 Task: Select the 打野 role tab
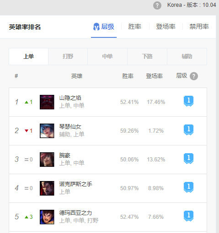click(x=68, y=57)
